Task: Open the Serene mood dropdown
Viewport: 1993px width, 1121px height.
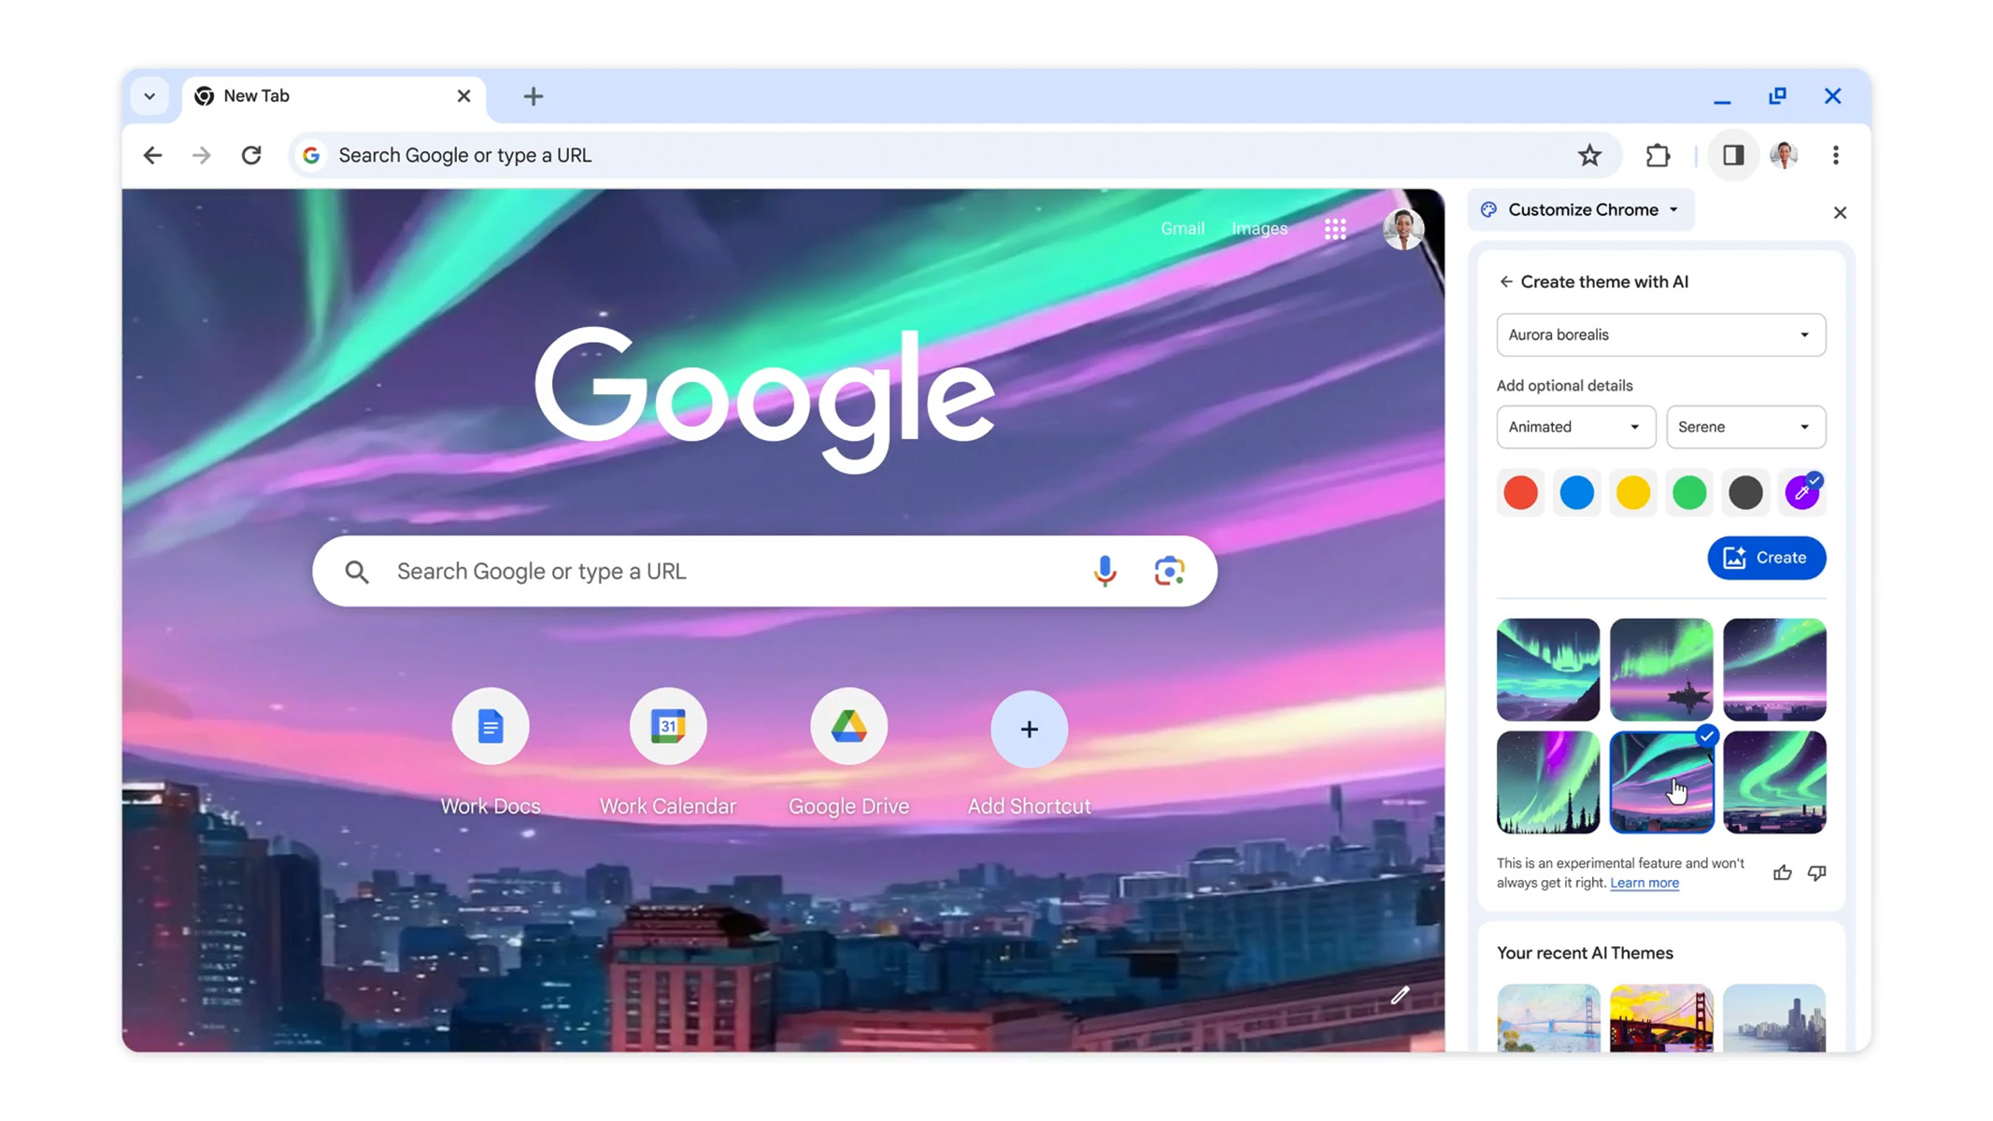Action: [x=1745, y=427]
